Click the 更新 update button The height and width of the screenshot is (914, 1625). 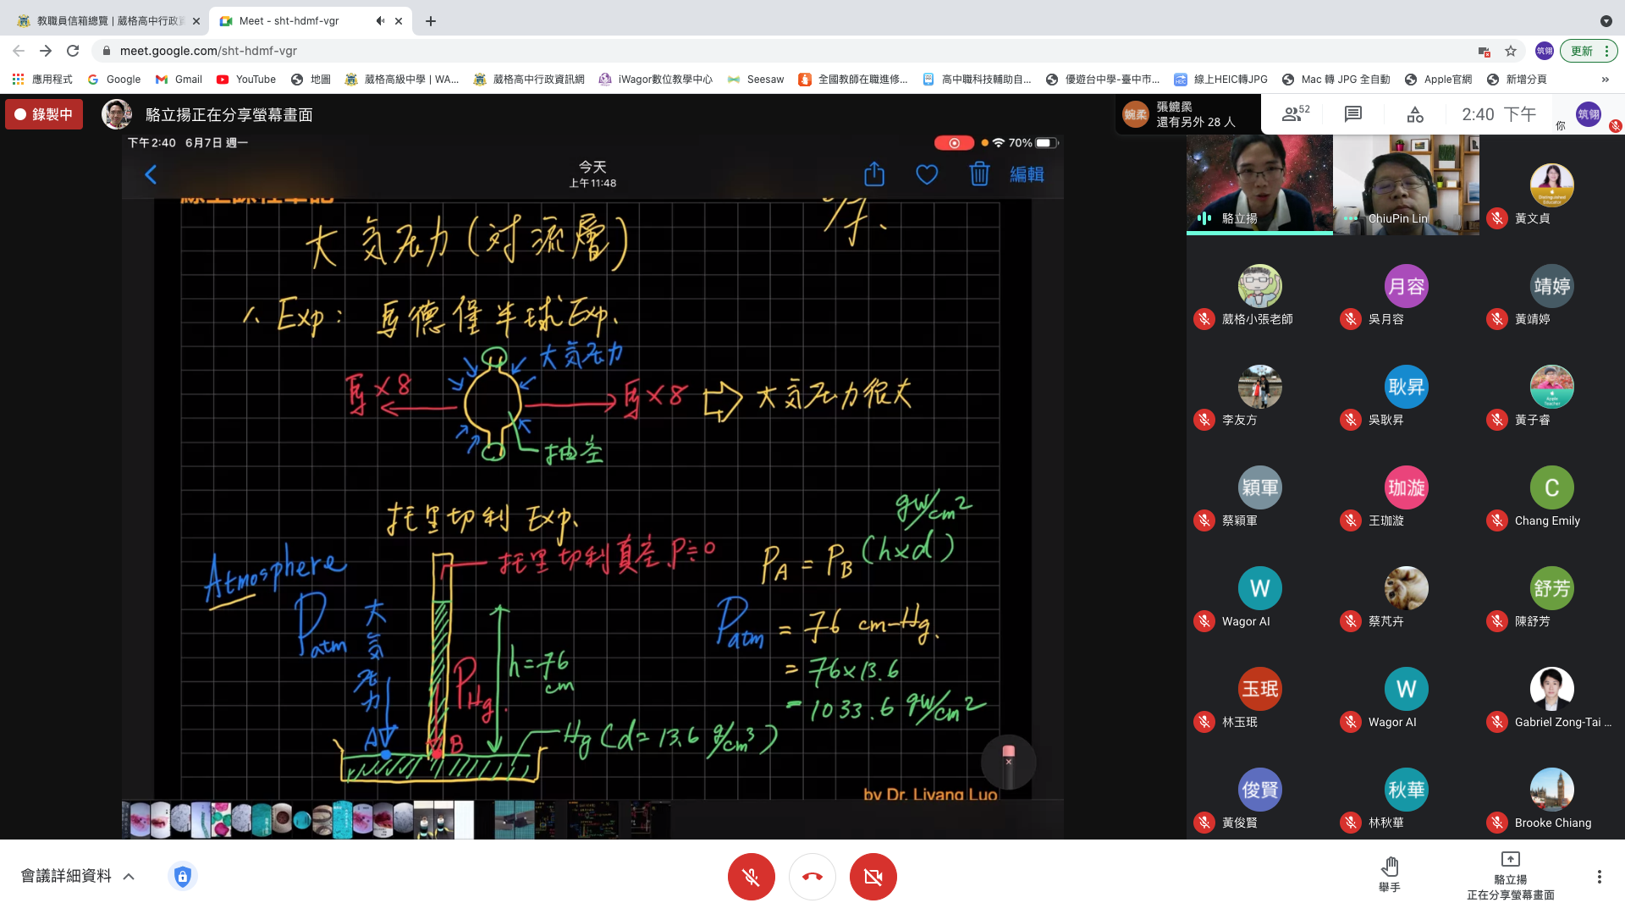[1581, 51]
